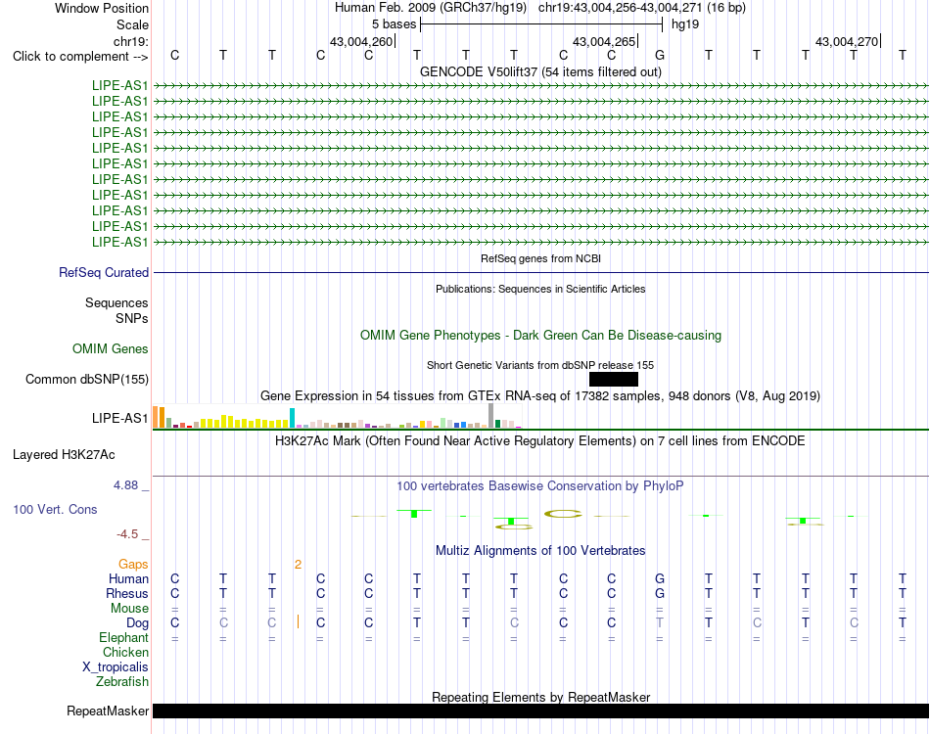930x734 pixels.
Task: Open 'Multiz Alignments of 100 Vertebrates' title
Action: click(x=540, y=551)
